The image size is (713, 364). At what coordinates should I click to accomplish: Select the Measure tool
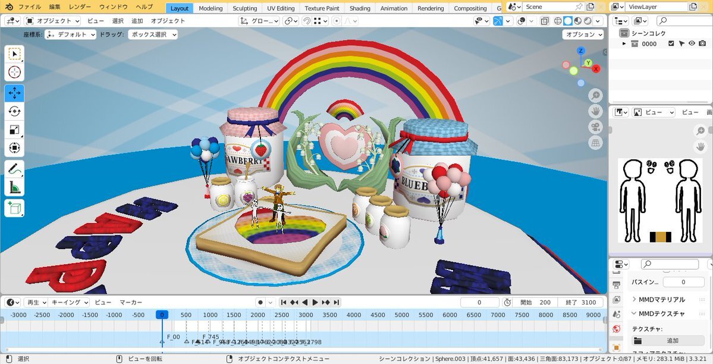coord(14,187)
